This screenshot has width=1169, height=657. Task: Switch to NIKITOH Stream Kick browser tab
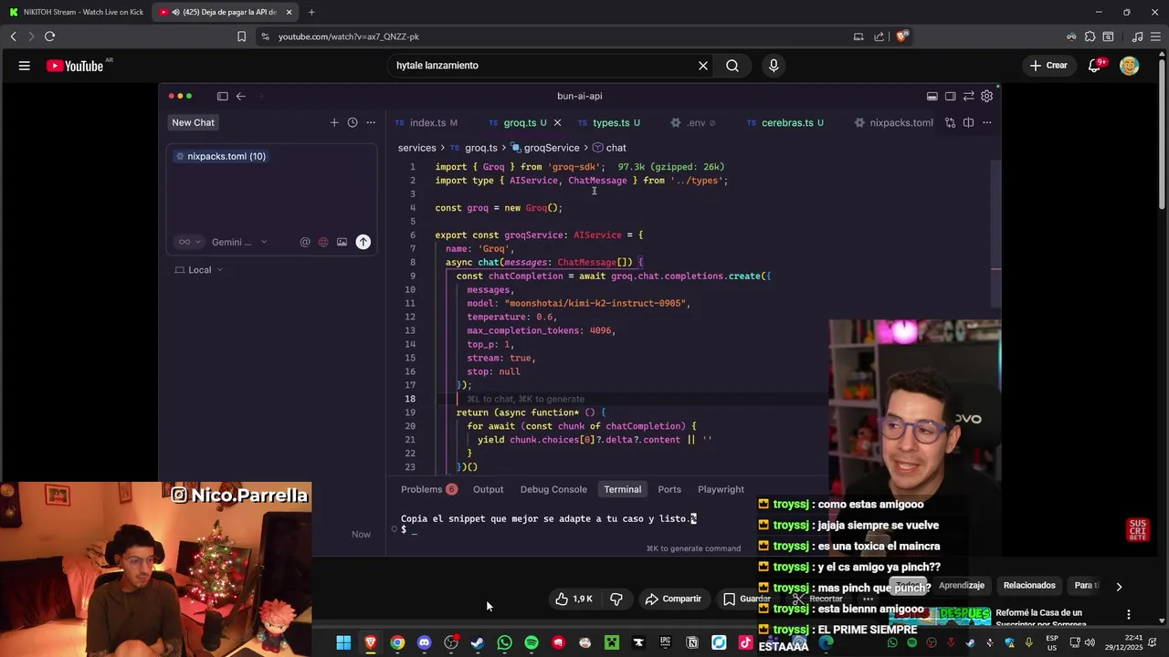tap(76, 12)
